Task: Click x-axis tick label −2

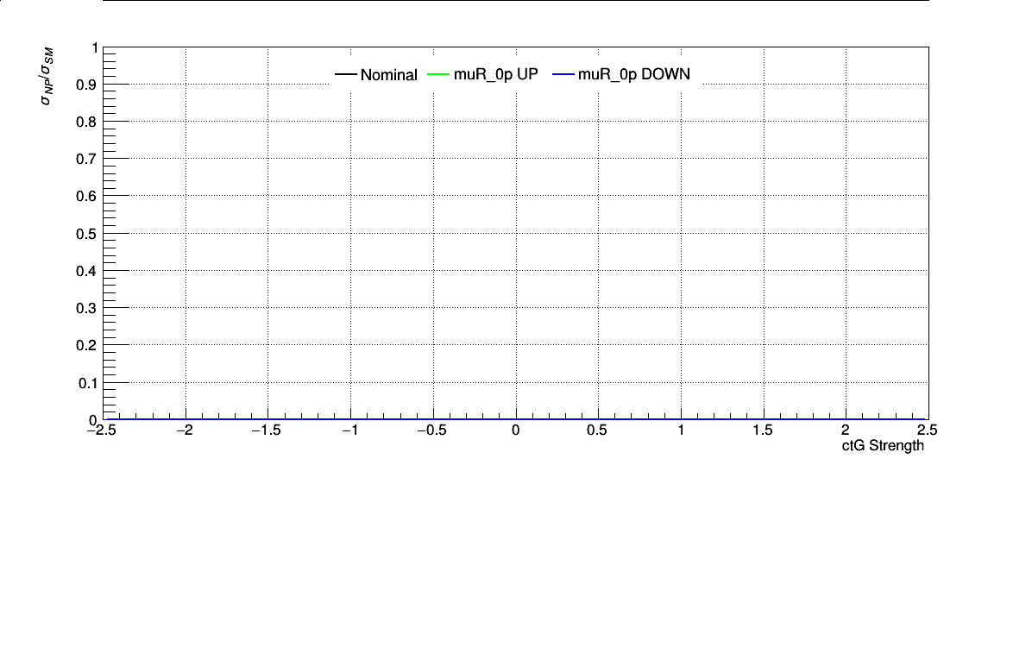Action: 185,430
